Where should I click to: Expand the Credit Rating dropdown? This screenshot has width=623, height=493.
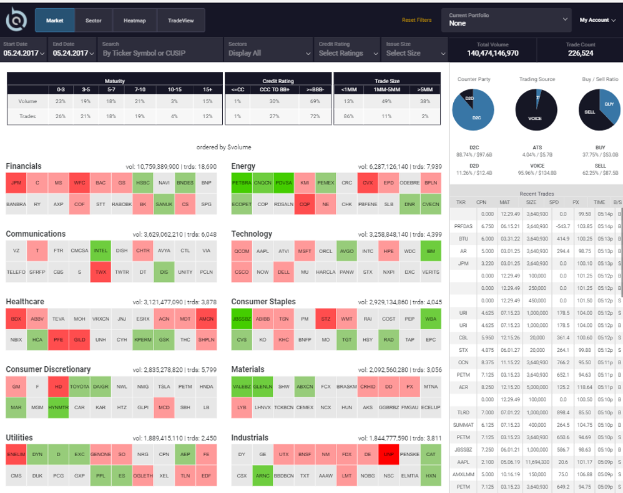click(x=348, y=49)
